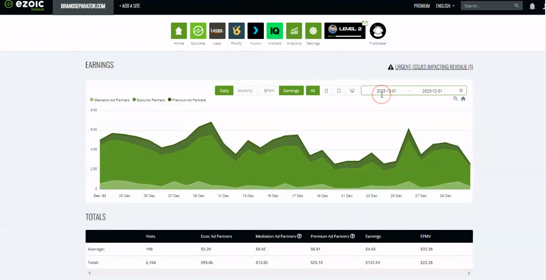Viewport: 546px width, 280px height.
Task: Open the mail envelope on Level badge
Action: coord(365,23)
